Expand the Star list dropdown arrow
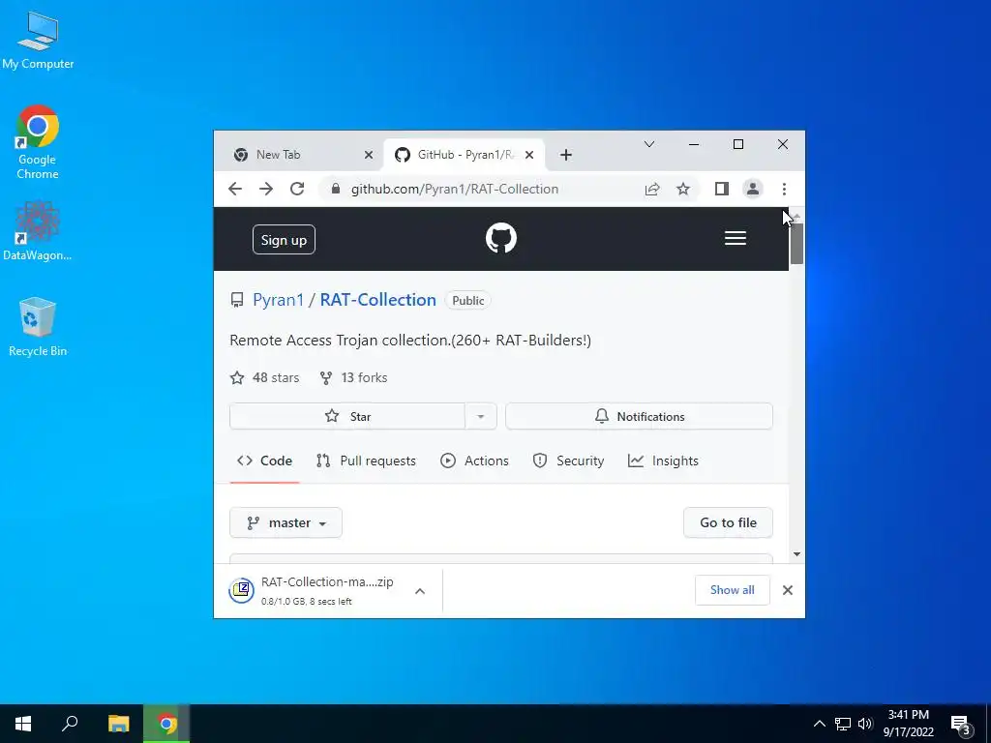The height and width of the screenshot is (743, 991). (480, 416)
